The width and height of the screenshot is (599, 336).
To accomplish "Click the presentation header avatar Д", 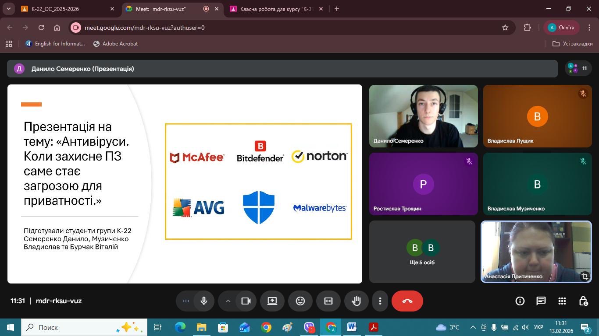I will (x=19, y=69).
